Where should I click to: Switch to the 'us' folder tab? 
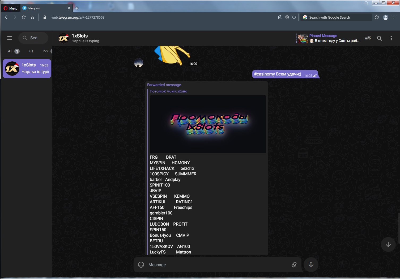click(31, 51)
